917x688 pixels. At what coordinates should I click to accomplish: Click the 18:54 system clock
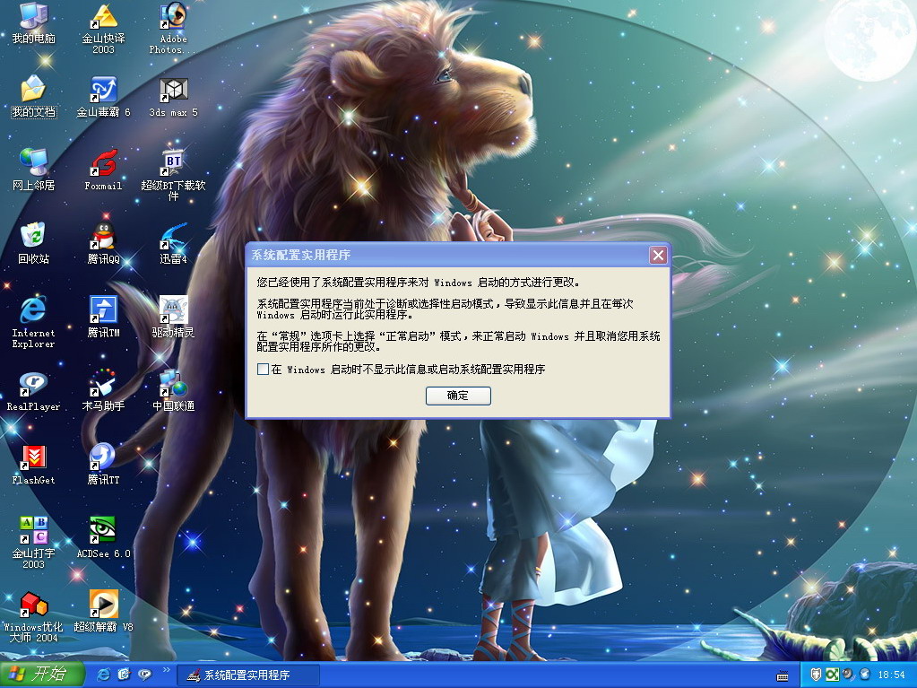[x=891, y=675]
